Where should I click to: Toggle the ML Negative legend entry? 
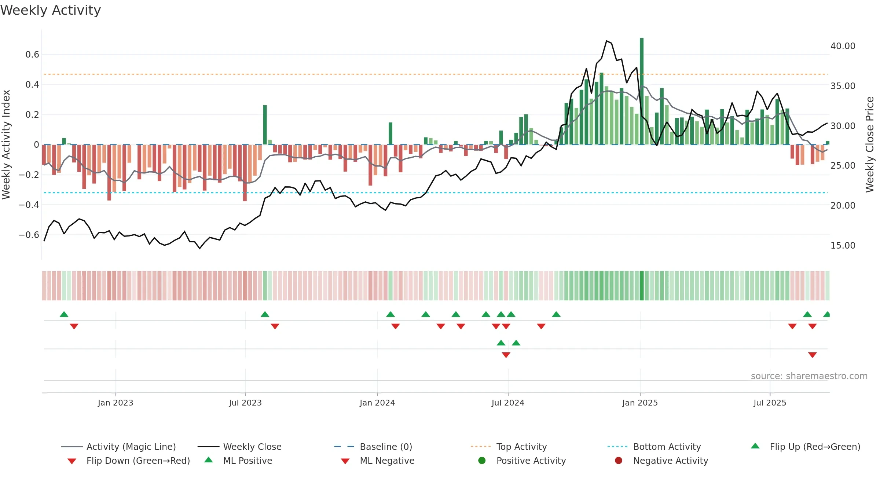point(378,461)
